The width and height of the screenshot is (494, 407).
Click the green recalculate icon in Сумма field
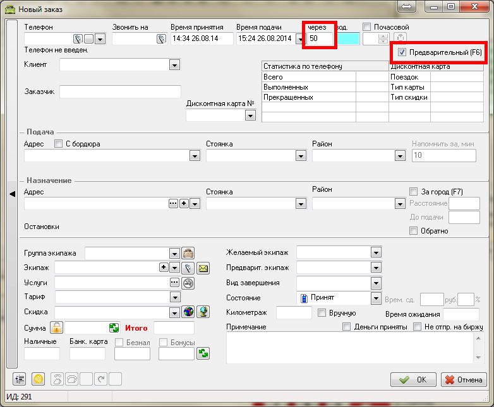(x=114, y=327)
